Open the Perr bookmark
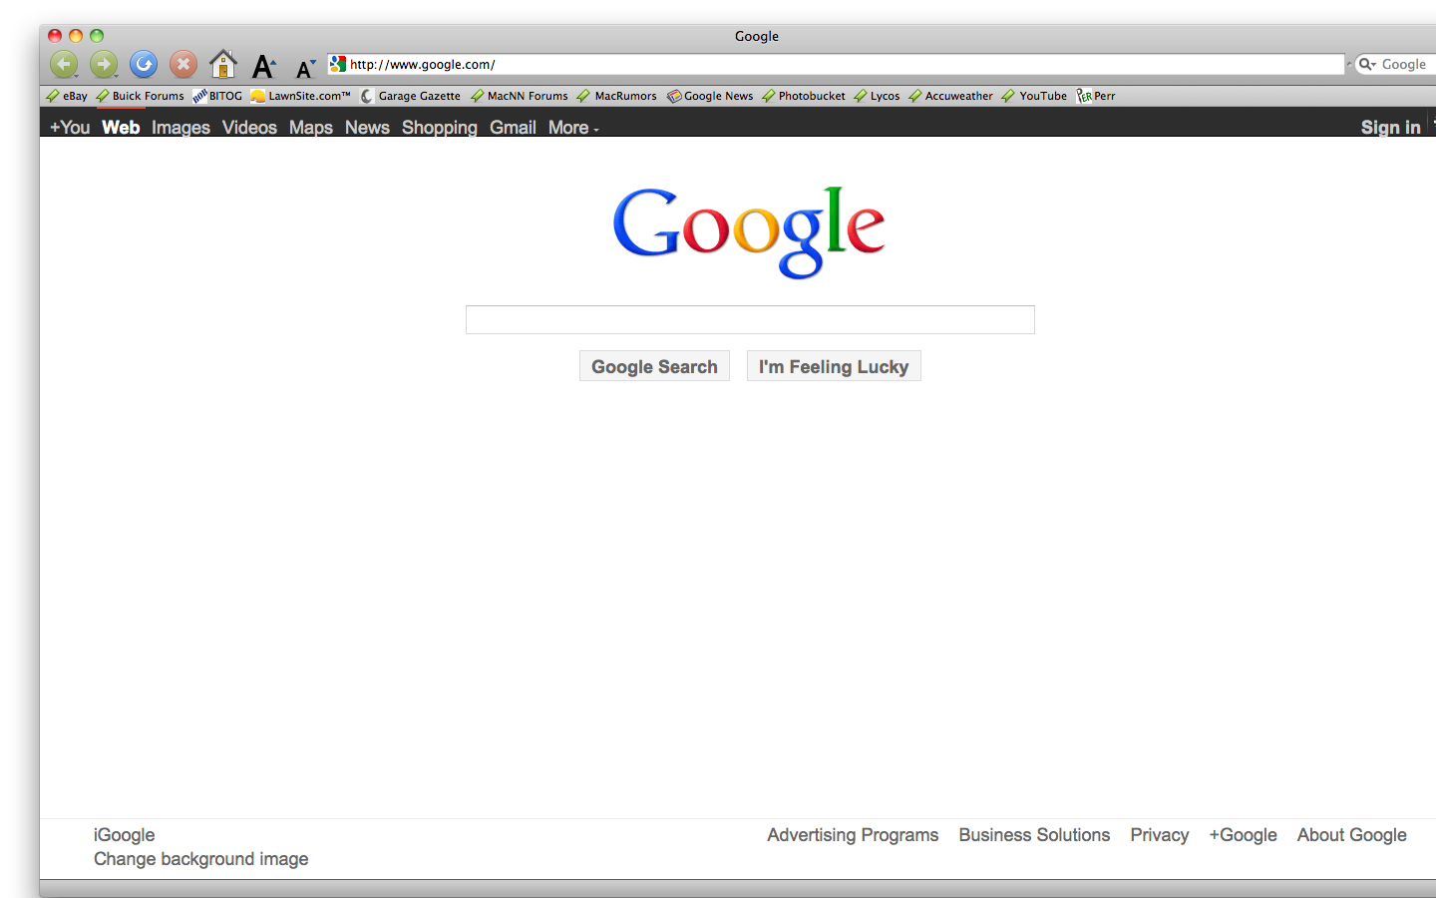This screenshot has width=1436, height=898. tap(1096, 96)
